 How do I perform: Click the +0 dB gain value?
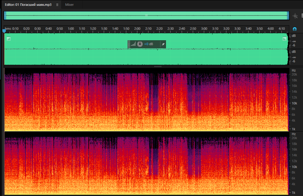point(149,44)
